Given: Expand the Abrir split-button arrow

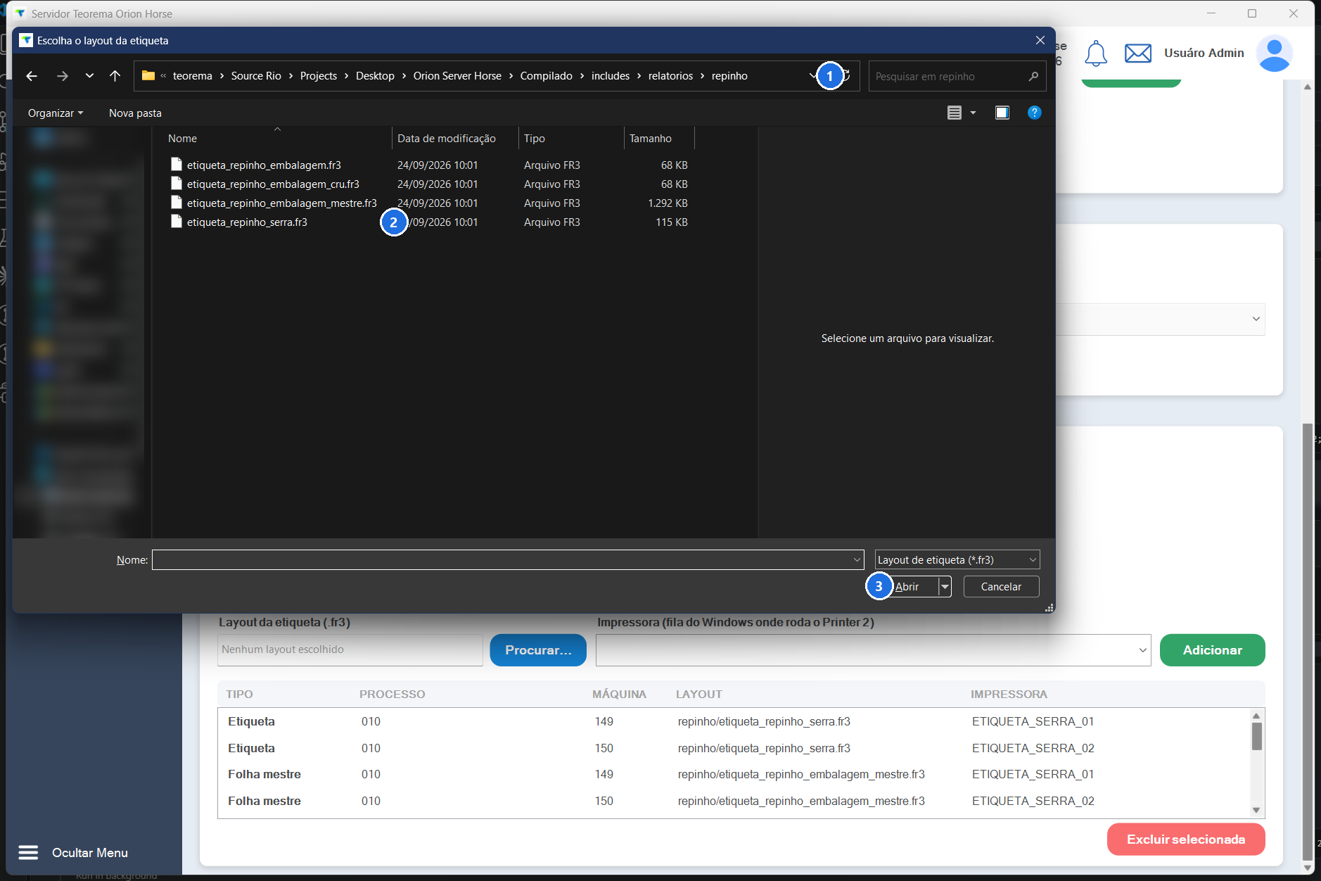Looking at the screenshot, I should 945,586.
